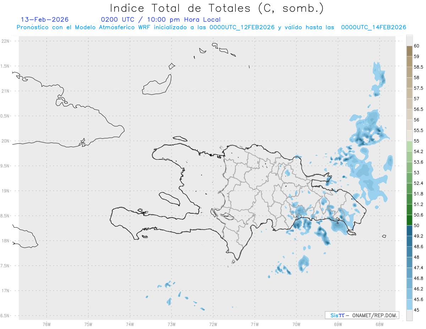The width and height of the screenshot is (426, 329).
Task: Click the "76W" longitude label
Action: pyautogui.click(x=47, y=324)
